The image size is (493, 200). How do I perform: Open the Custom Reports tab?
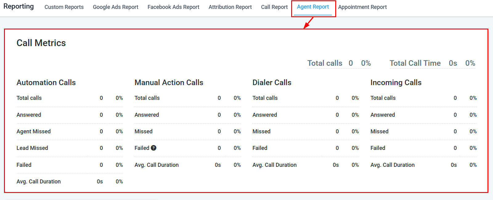click(x=64, y=7)
